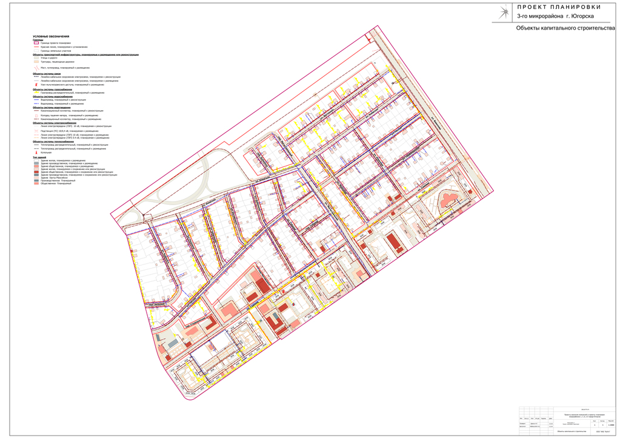The image size is (620, 438).
Task: Click the red line legend symbol
Action: pyautogui.click(x=36, y=47)
